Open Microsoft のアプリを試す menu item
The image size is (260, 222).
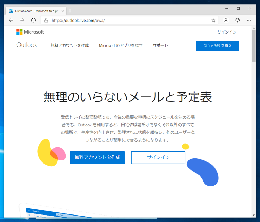[120, 45]
